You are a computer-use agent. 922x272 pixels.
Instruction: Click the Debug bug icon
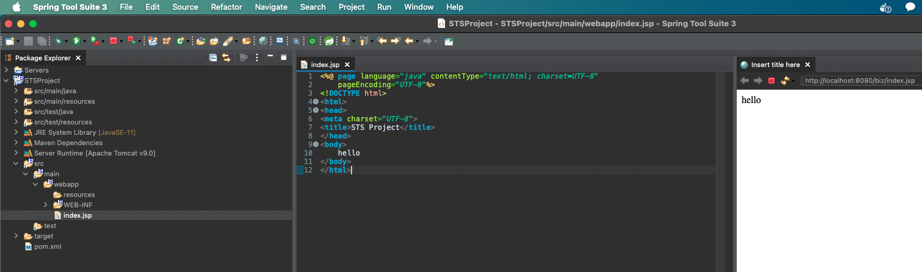click(x=58, y=41)
